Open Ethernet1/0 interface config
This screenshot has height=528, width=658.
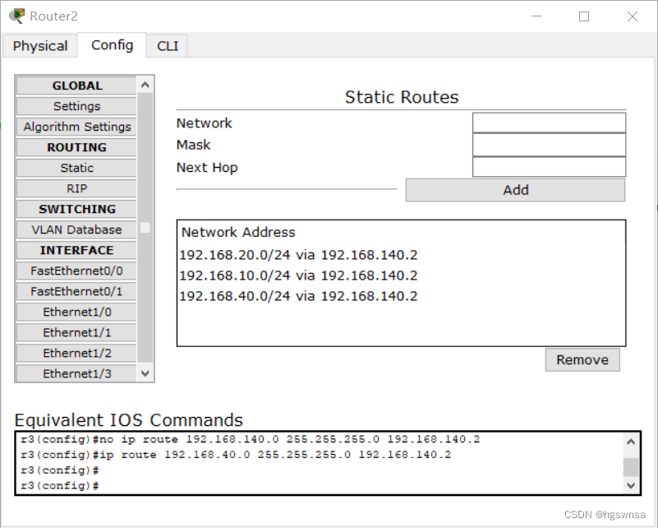click(76, 312)
